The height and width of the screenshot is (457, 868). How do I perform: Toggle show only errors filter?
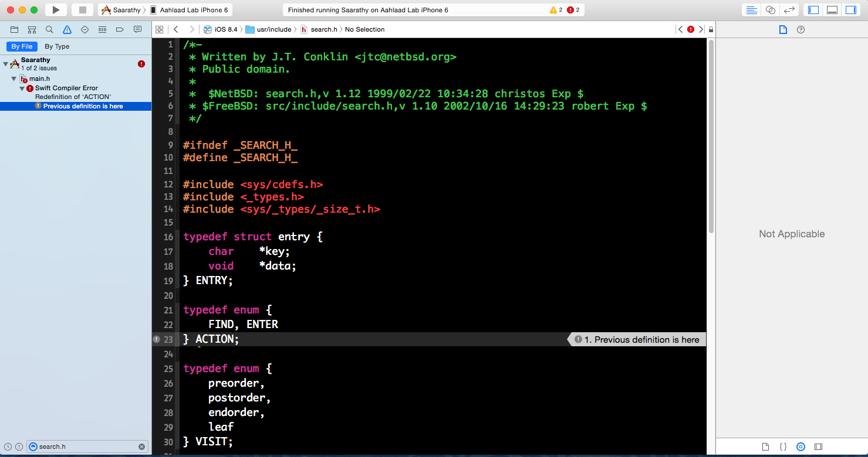click(19, 446)
